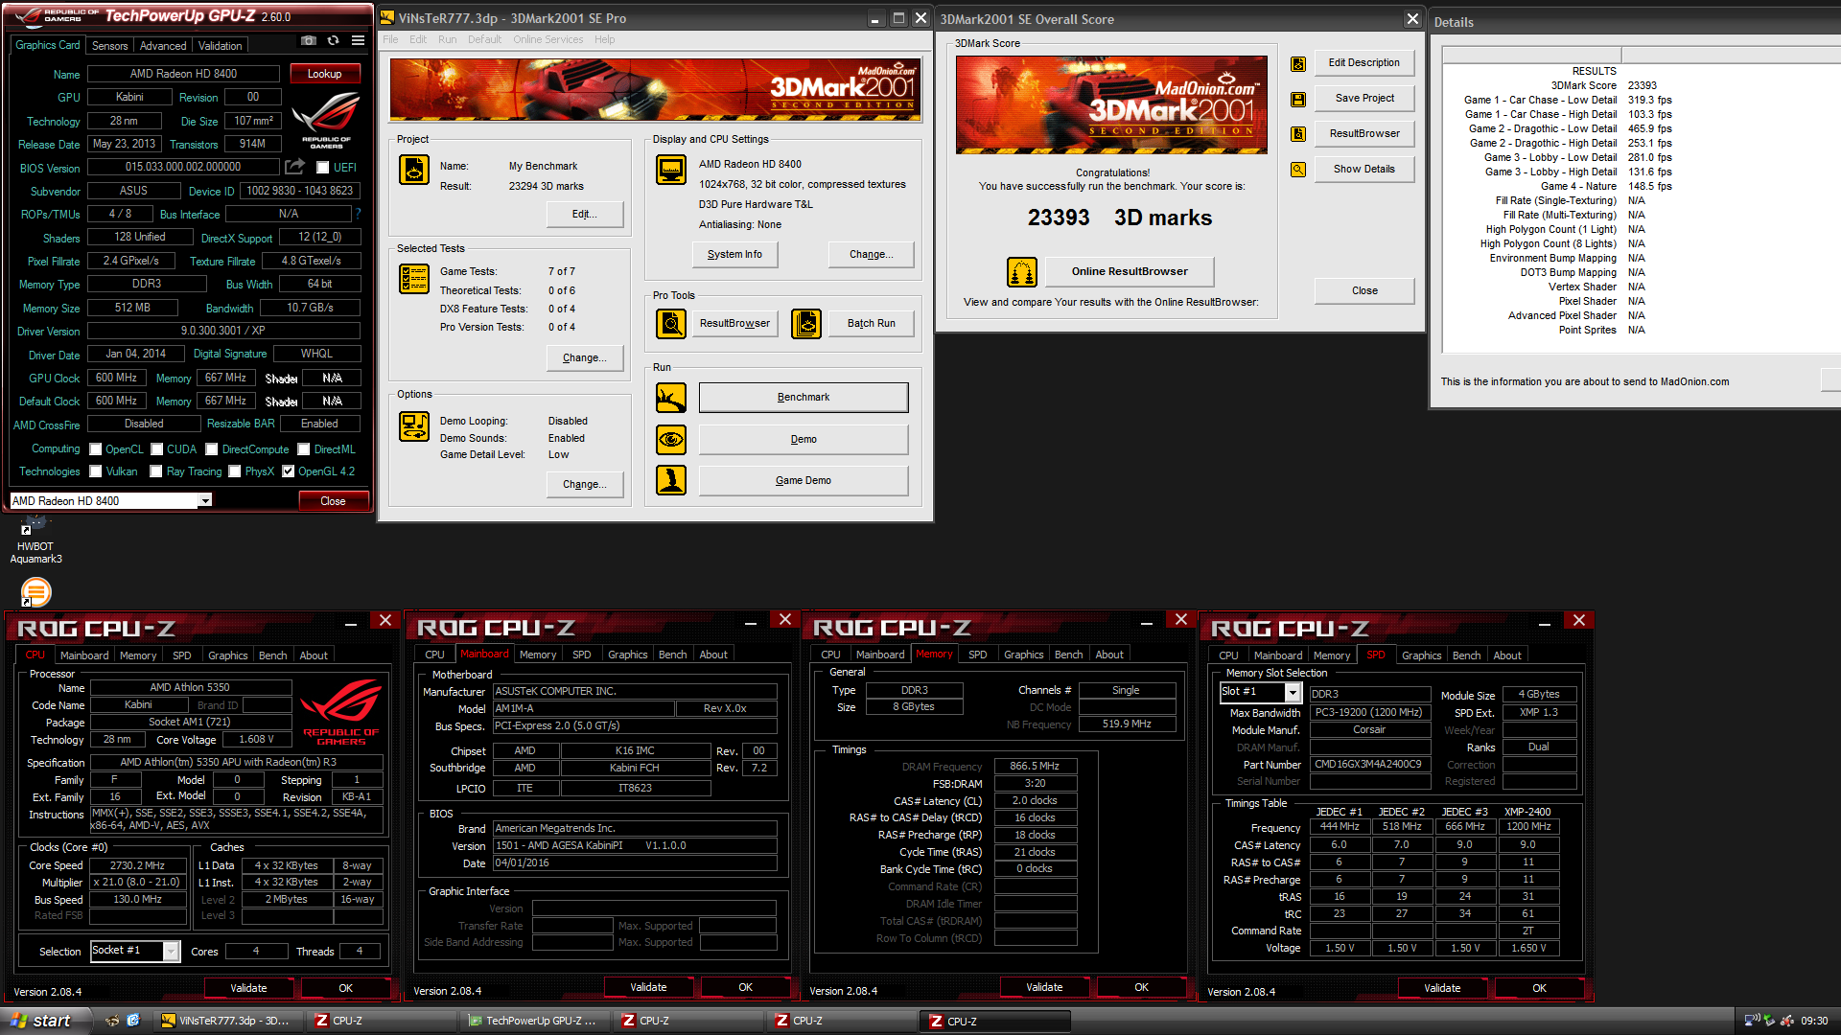
Task: Click the CPU Specification field in CPU-Z
Action: click(237, 763)
